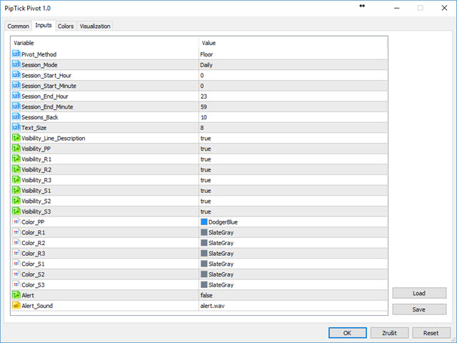Open the Colors tab

click(66, 26)
